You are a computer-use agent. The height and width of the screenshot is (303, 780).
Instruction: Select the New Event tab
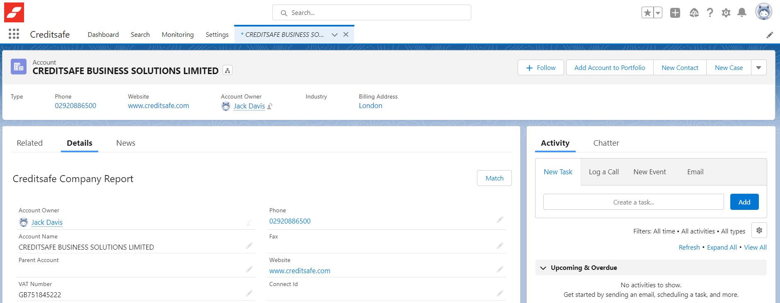(x=649, y=172)
